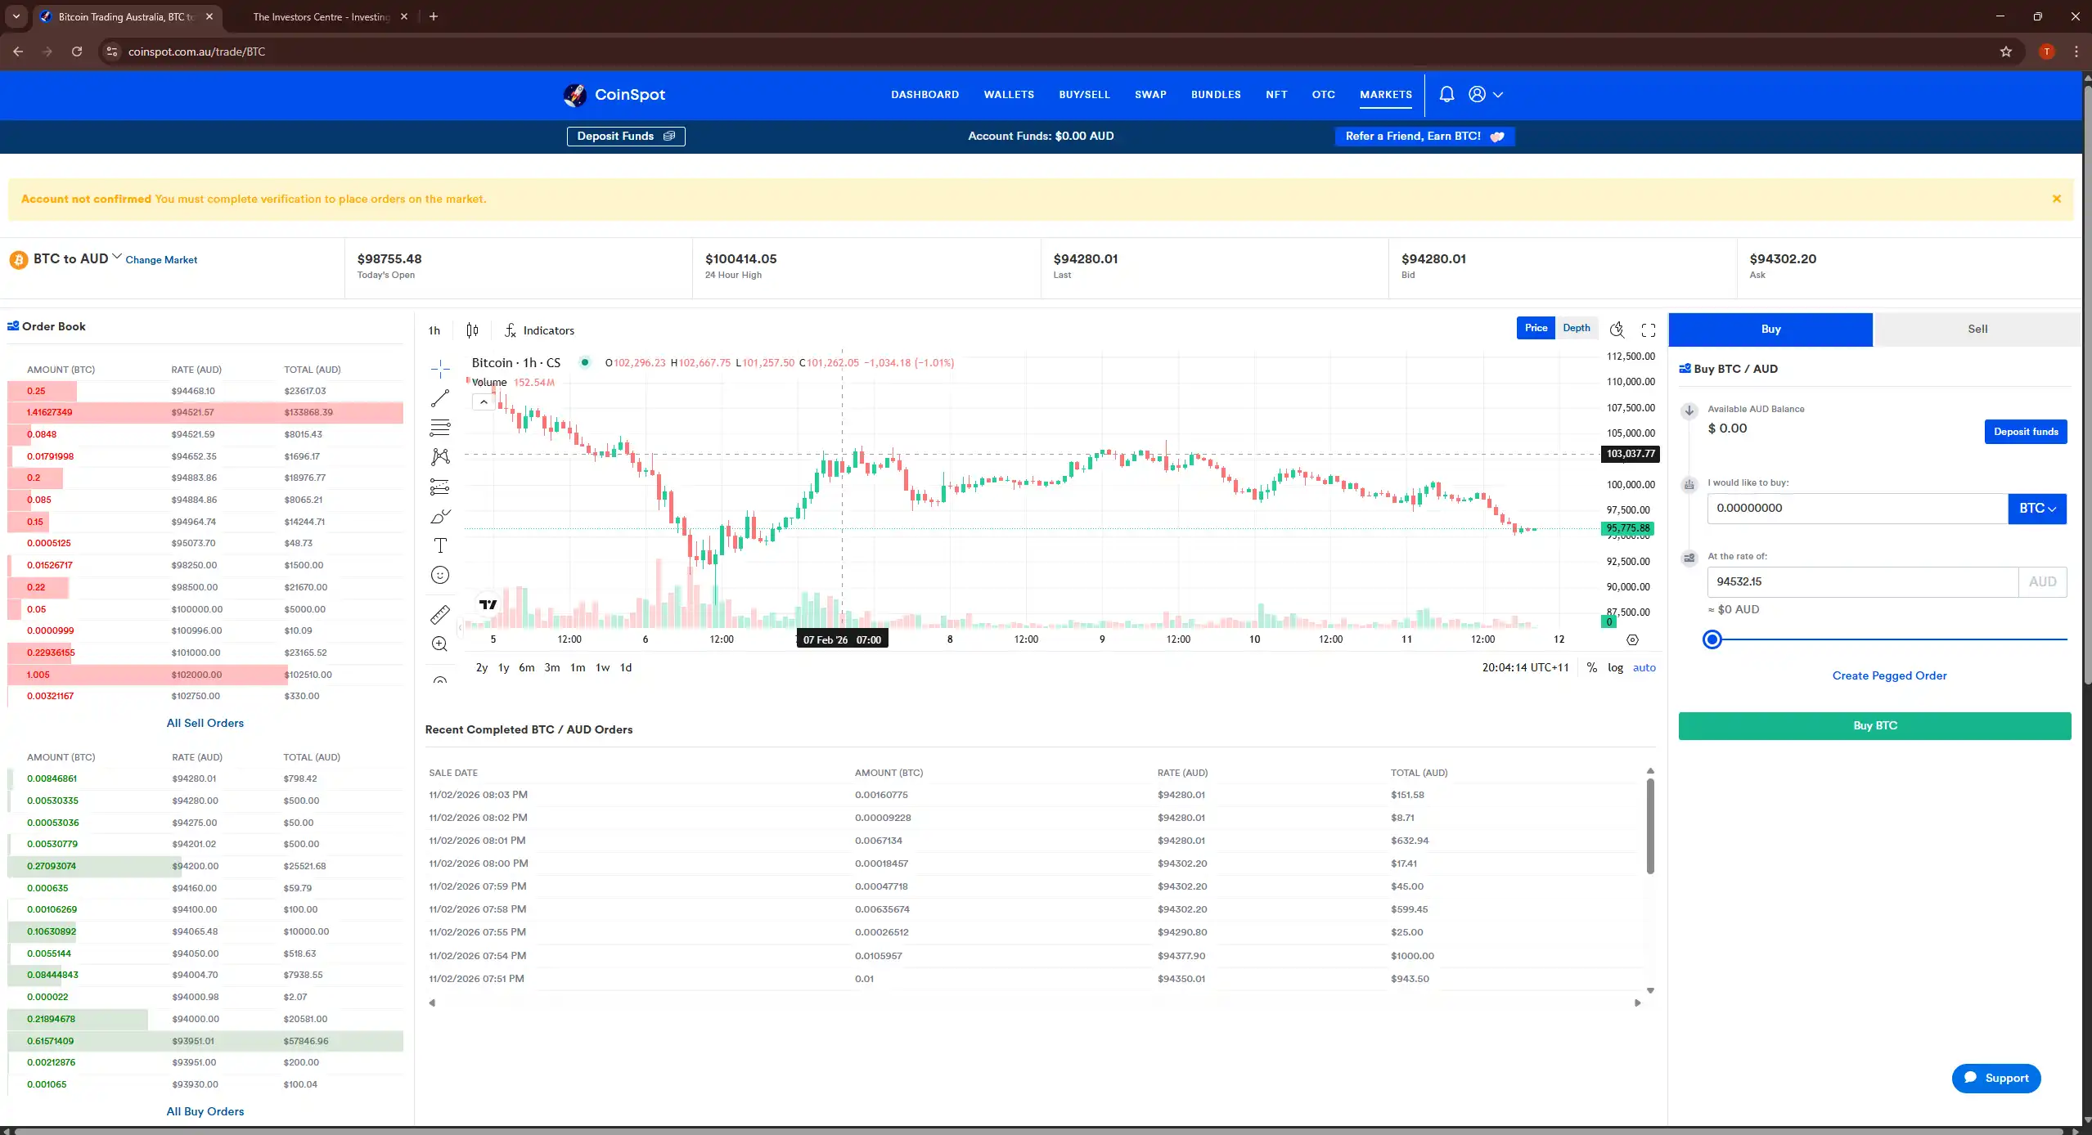Image resolution: width=2092 pixels, height=1135 pixels.
Task: Enter fullscreen chart mode
Action: click(1649, 330)
